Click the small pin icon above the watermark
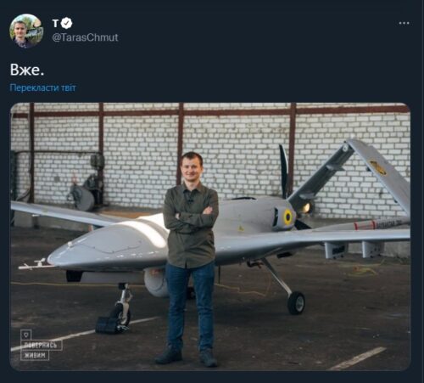 coord(26,335)
